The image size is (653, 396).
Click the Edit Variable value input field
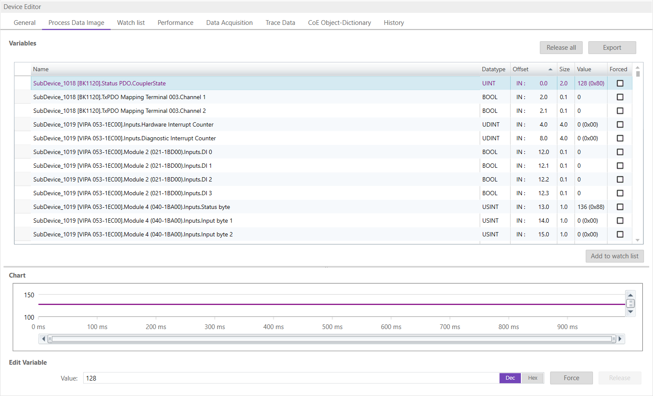pyautogui.click(x=291, y=378)
